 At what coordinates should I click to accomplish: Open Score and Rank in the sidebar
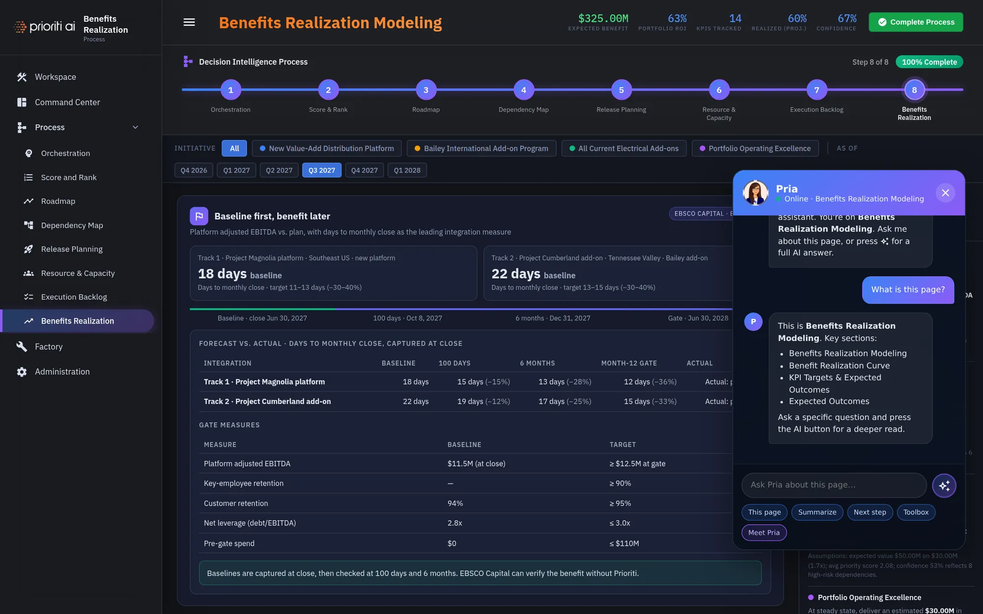point(69,177)
